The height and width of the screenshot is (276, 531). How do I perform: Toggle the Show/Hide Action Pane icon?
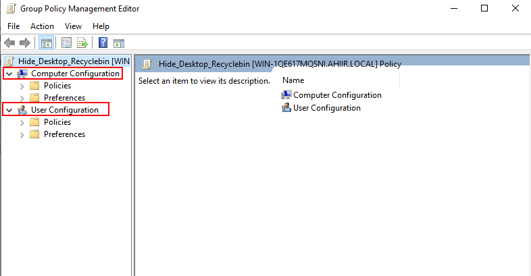click(x=119, y=43)
